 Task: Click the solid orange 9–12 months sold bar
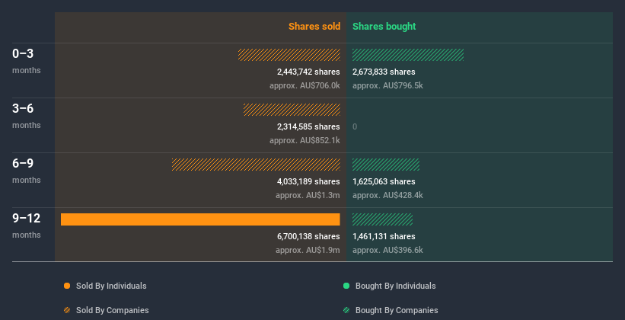pyautogui.click(x=200, y=219)
